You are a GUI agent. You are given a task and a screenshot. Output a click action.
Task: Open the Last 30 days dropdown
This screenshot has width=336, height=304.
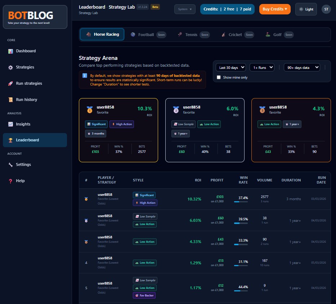click(x=230, y=67)
